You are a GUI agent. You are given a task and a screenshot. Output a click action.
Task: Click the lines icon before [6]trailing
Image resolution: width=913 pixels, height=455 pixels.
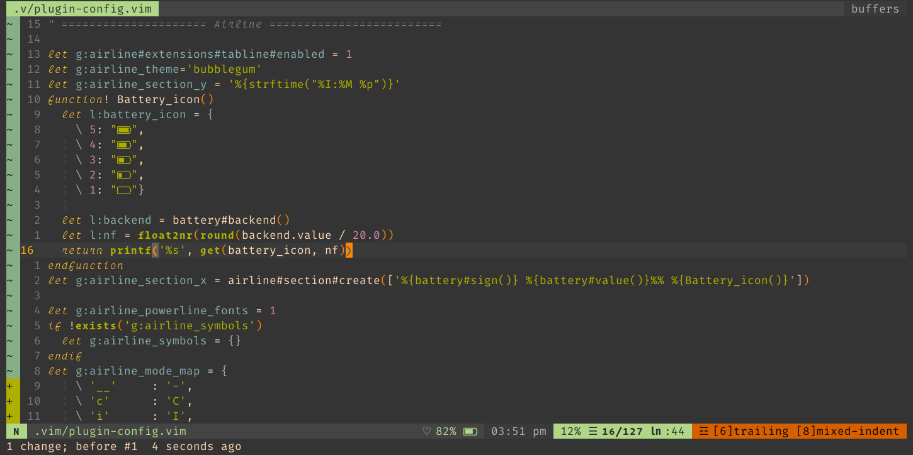(703, 432)
